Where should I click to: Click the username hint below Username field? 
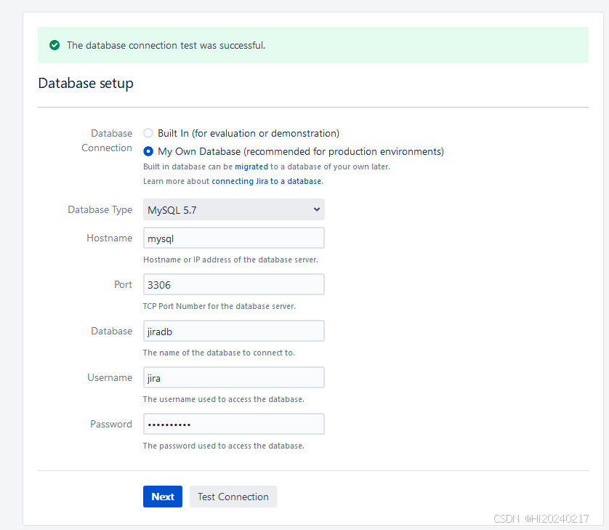[x=224, y=399]
